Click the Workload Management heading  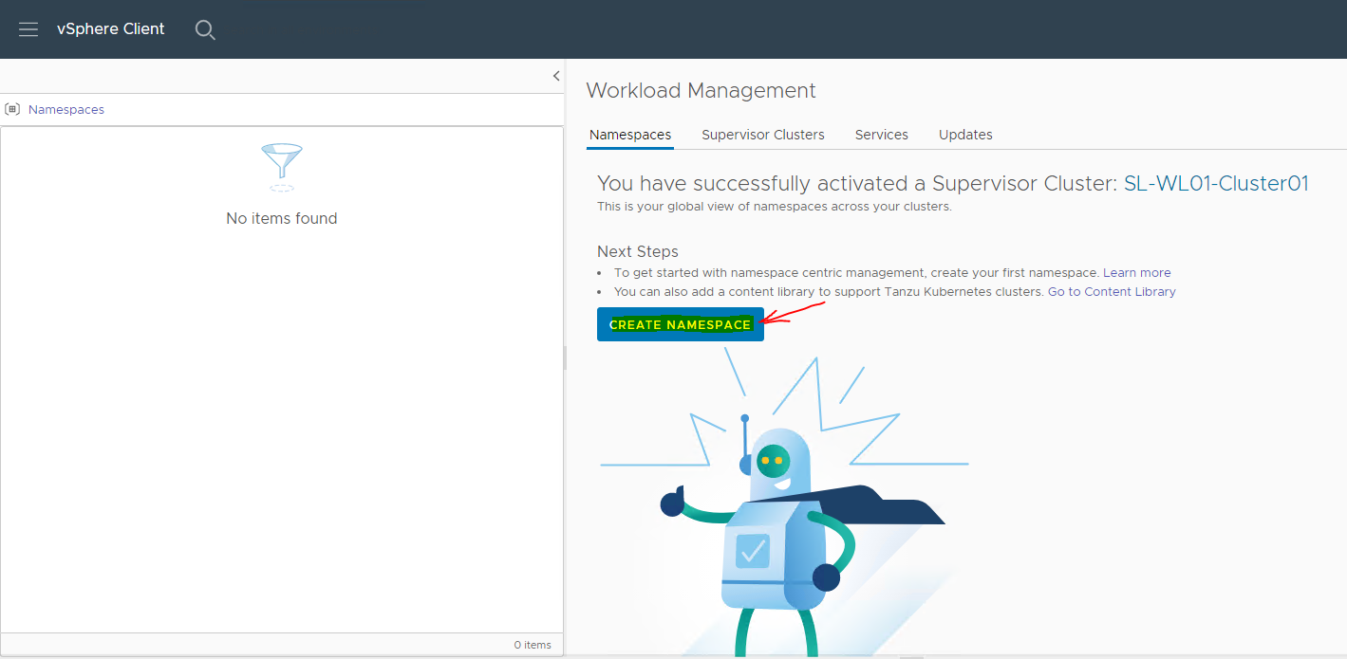click(702, 90)
